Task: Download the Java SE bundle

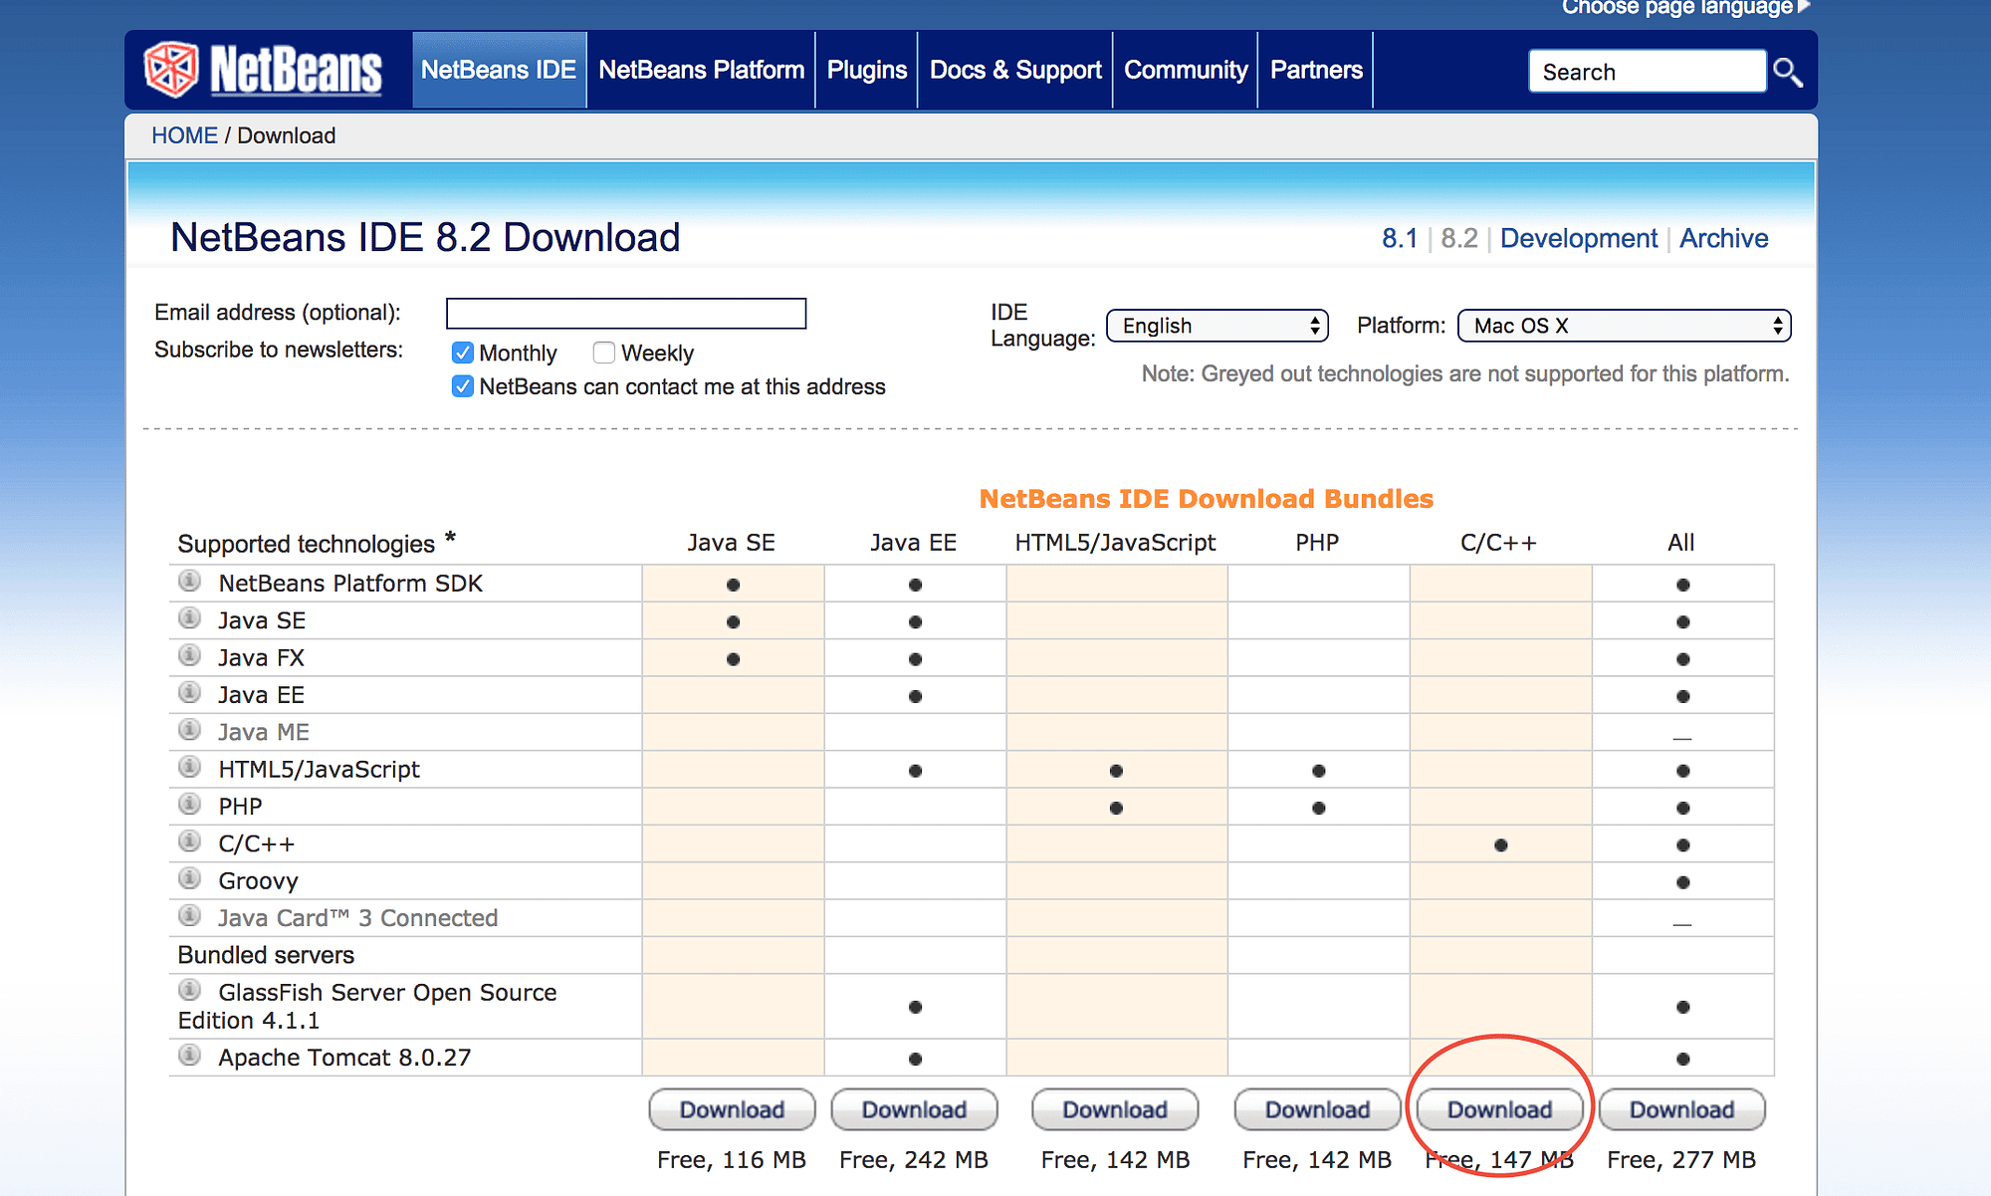Action: [732, 1109]
